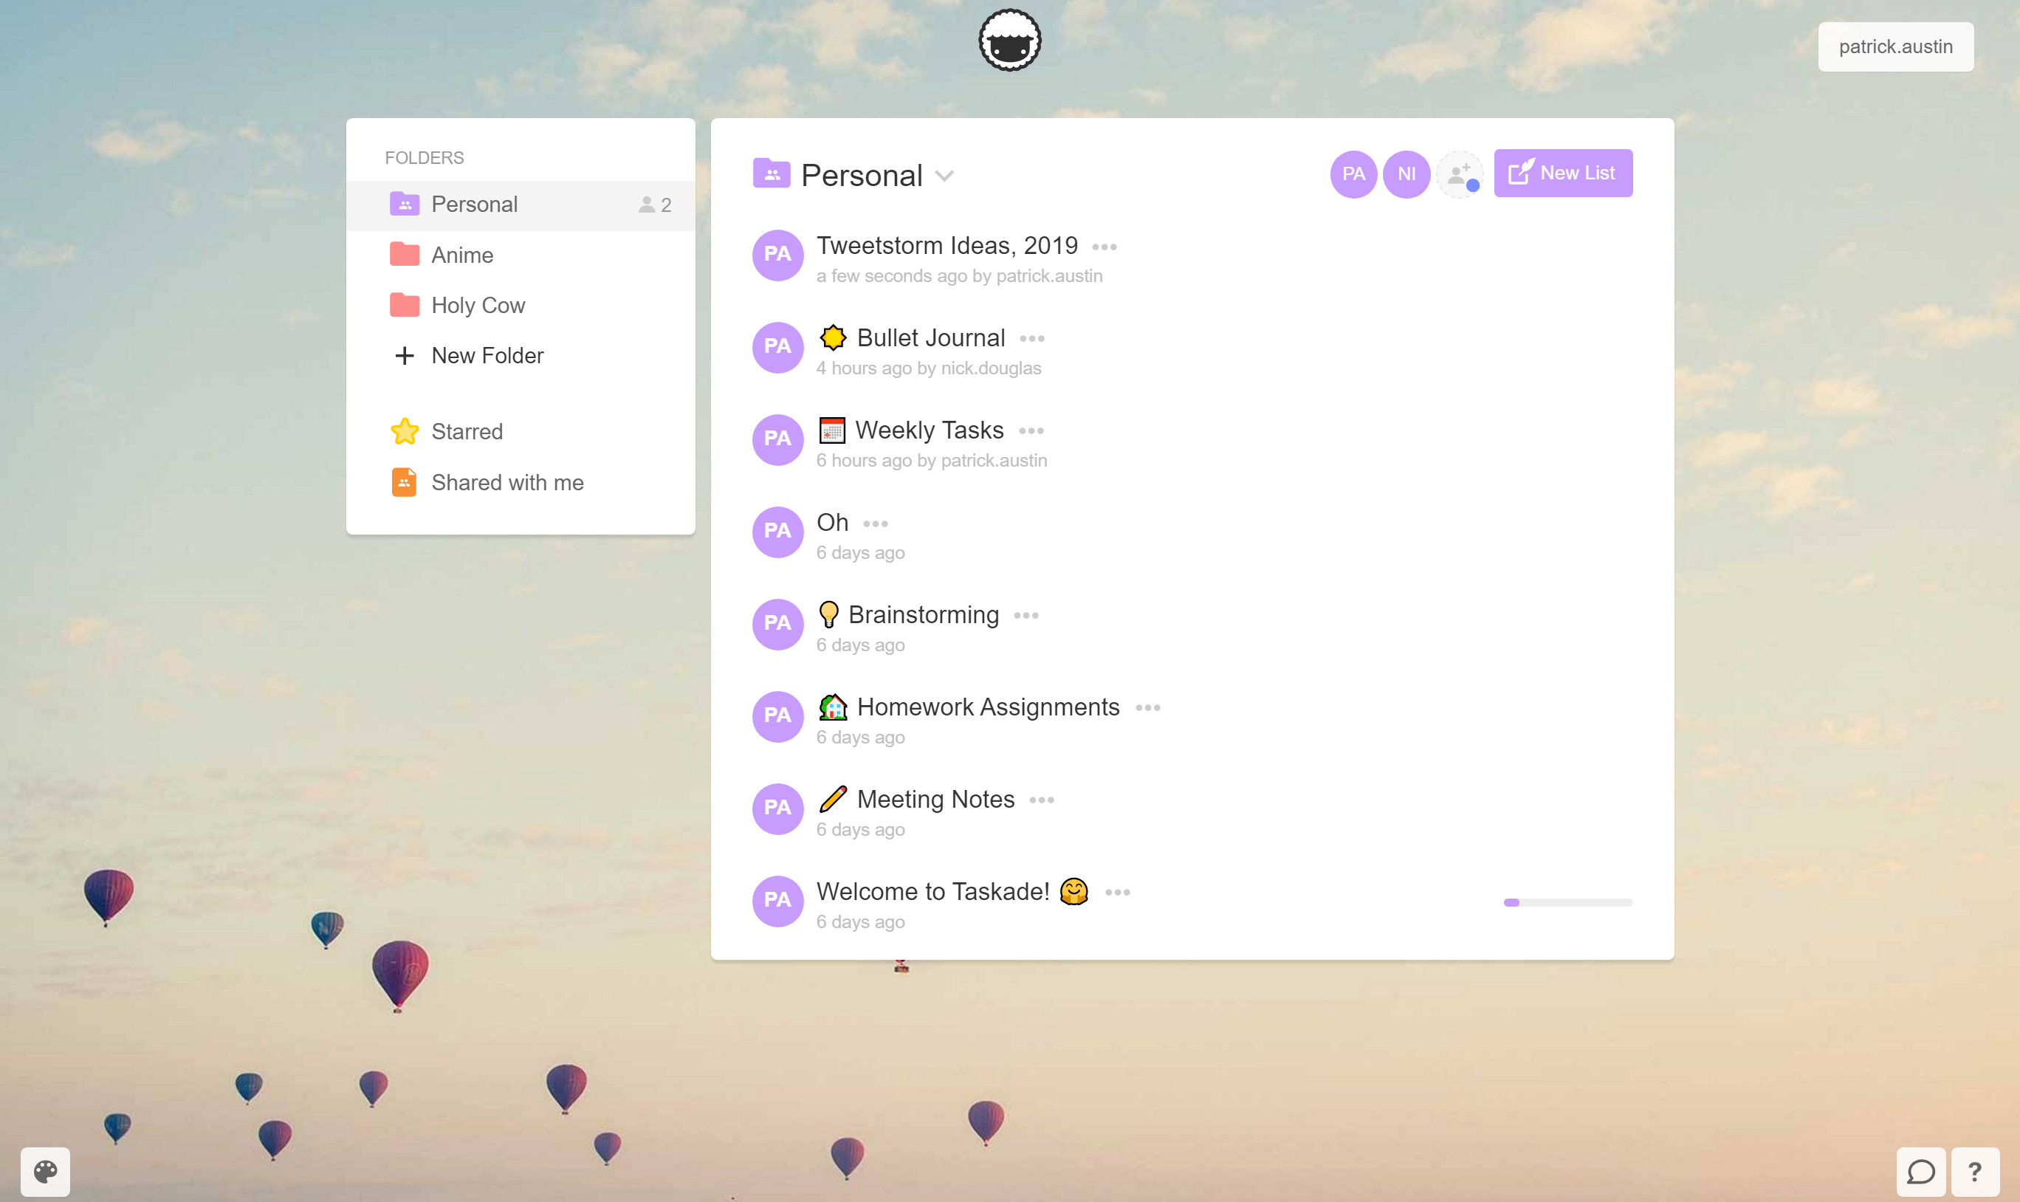Viewport: 2020px width, 1202px height.
Task: Open options dots next to Weekly Tasks
Action: 1031,431
